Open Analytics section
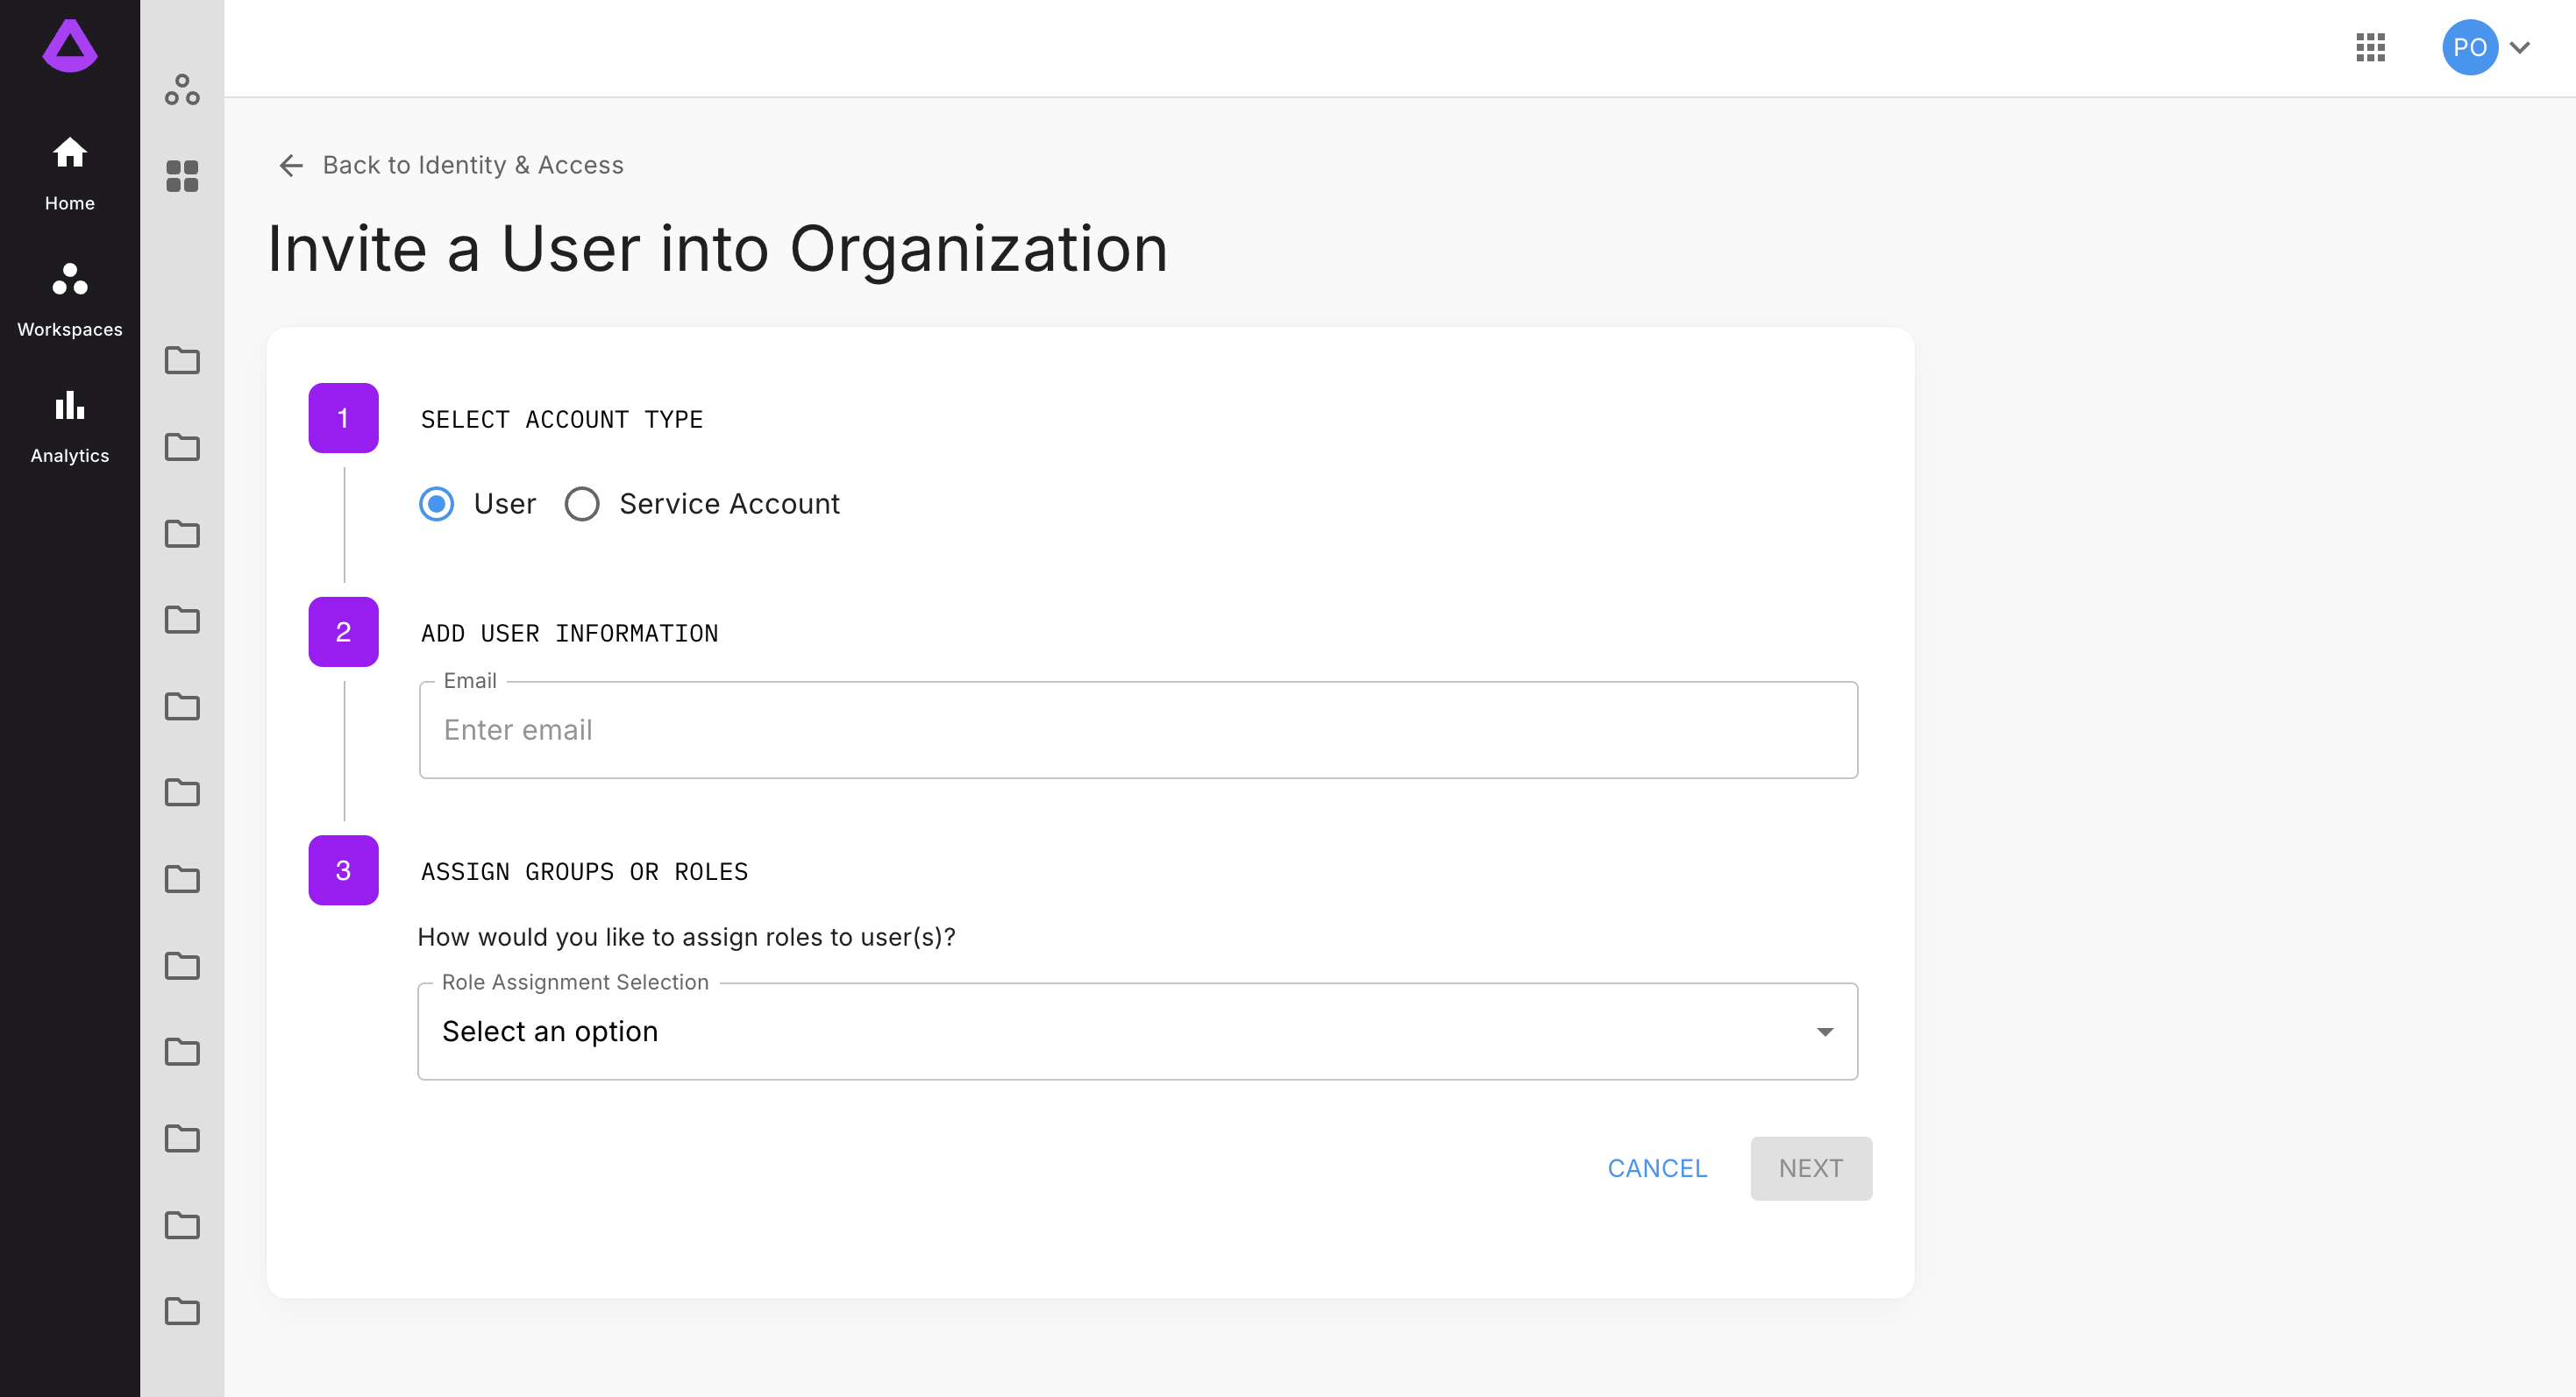 pos(70,427)
